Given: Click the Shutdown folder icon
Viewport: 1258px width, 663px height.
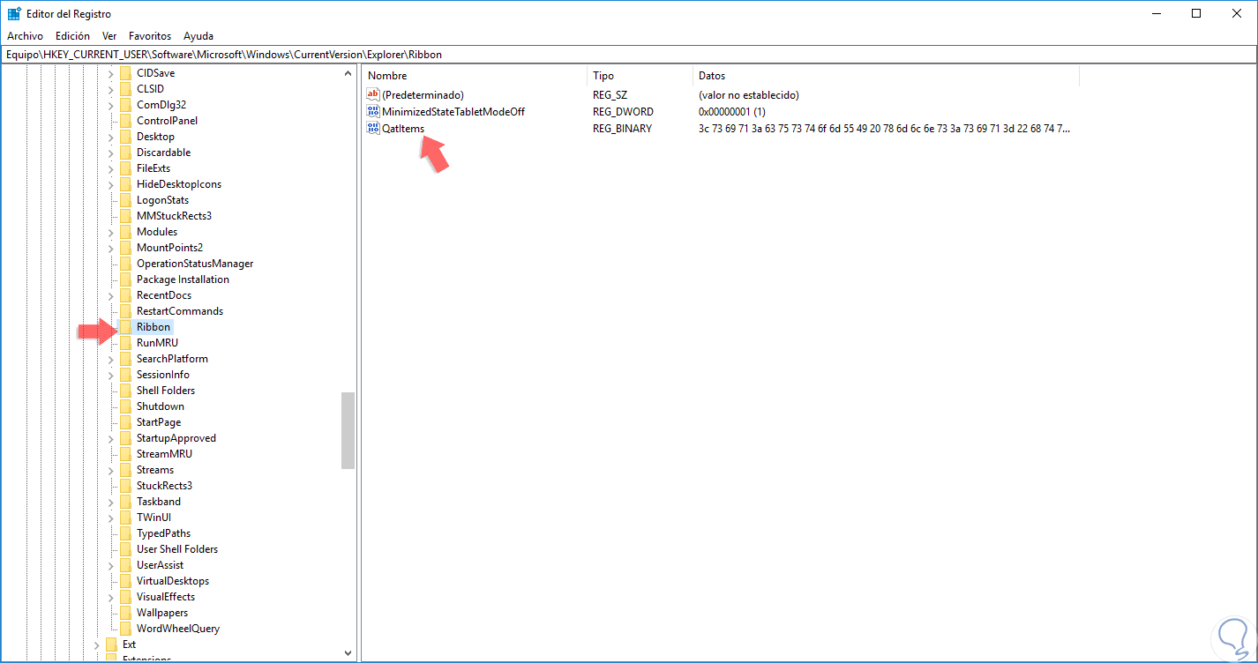Looking at the screenshot, I should (125, 406).
